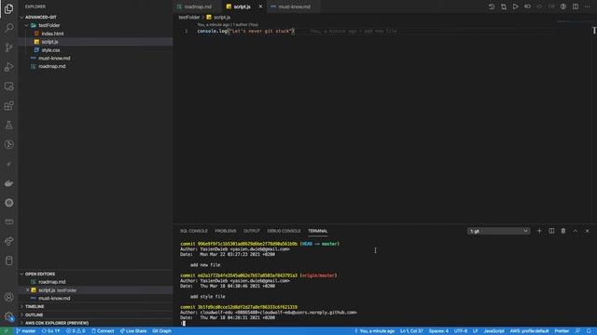597x335 pixels.
Task: Open the Live Share arrow icon view
Action: (x=8, y=241)
